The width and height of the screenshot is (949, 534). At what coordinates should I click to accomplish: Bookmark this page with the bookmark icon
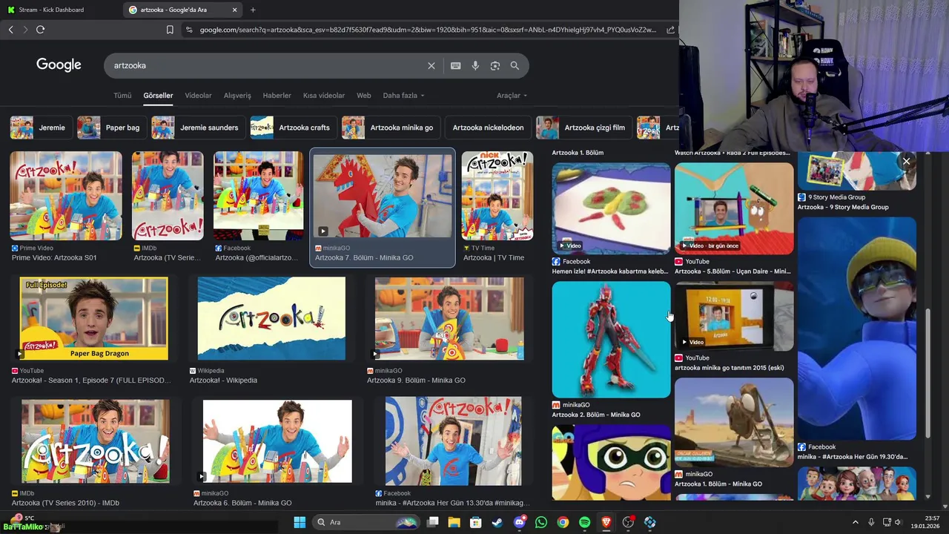tap(170, 30)
